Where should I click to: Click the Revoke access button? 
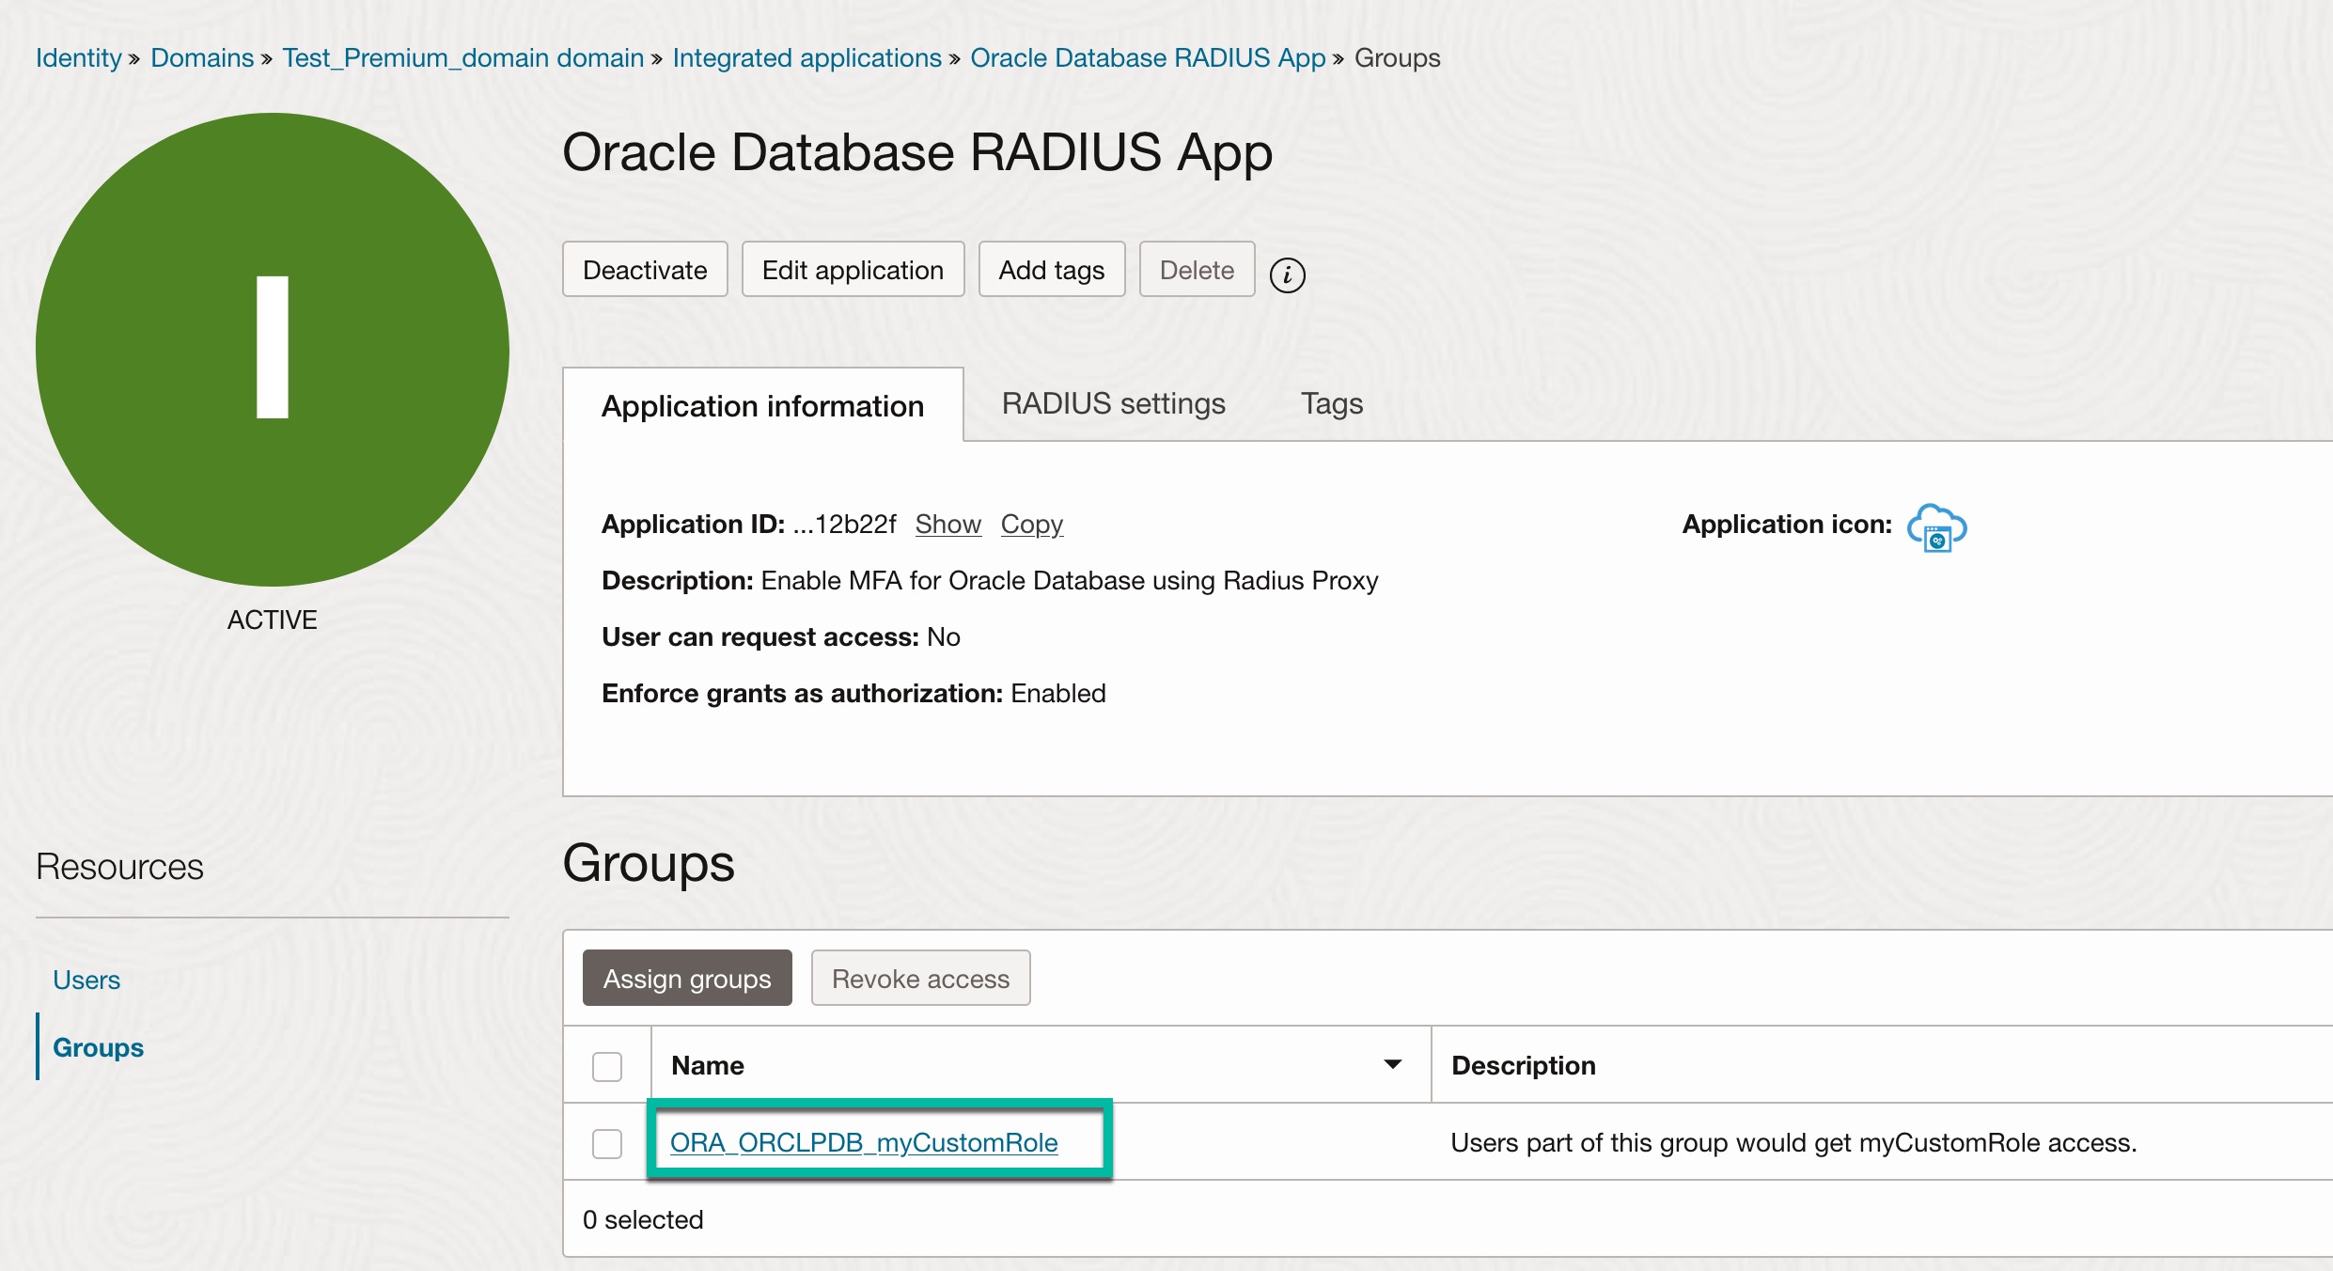click(920, 979)
